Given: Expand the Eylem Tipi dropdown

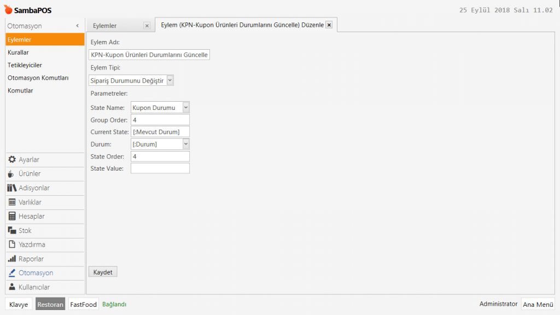Looking at the screenshot, I should (x=170, y=80).
